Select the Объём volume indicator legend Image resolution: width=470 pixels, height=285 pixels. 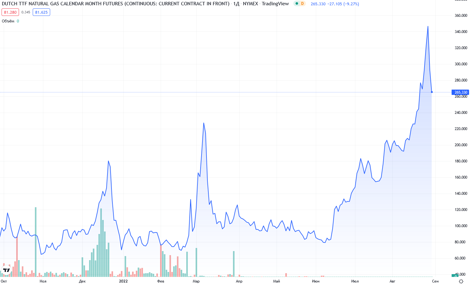[8, 21]
